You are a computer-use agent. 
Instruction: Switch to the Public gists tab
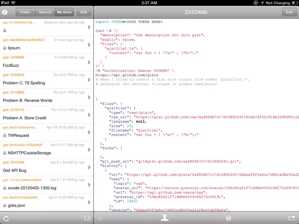[25, 12]
